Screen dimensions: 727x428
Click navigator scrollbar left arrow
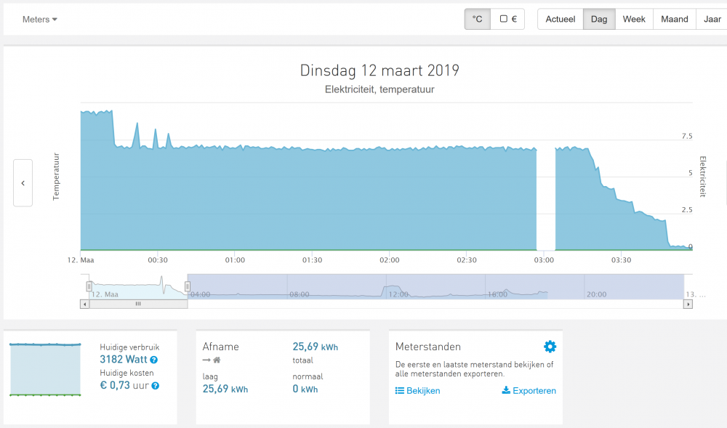[x=84, y=304]
